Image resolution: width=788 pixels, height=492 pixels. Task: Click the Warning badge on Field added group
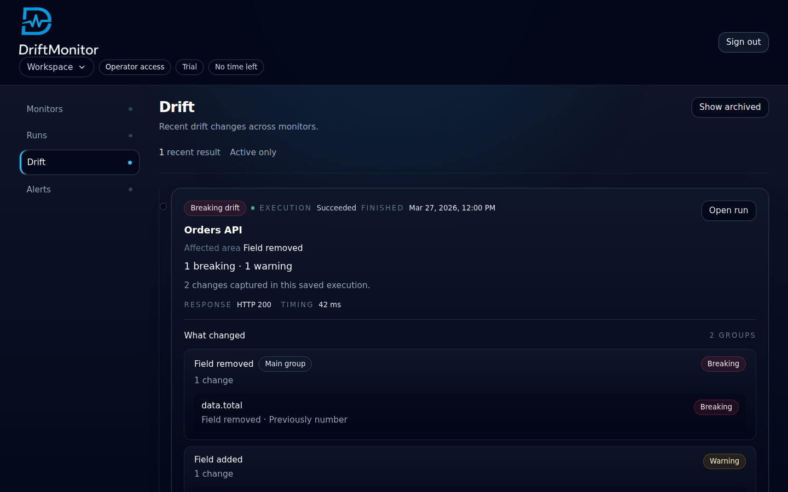pyautogui.click(x=724, y=461)
